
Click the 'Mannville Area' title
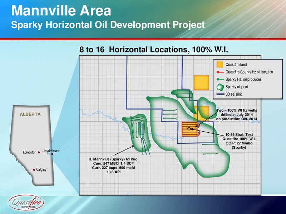coord(61,11)
